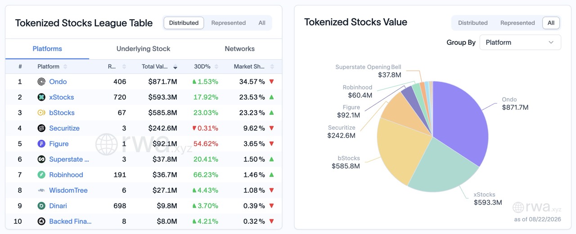The width and height of the screenshot is (576, 234).
Task: Click the Backed Finance platform logo icon
Action: (x=41, y=221)
